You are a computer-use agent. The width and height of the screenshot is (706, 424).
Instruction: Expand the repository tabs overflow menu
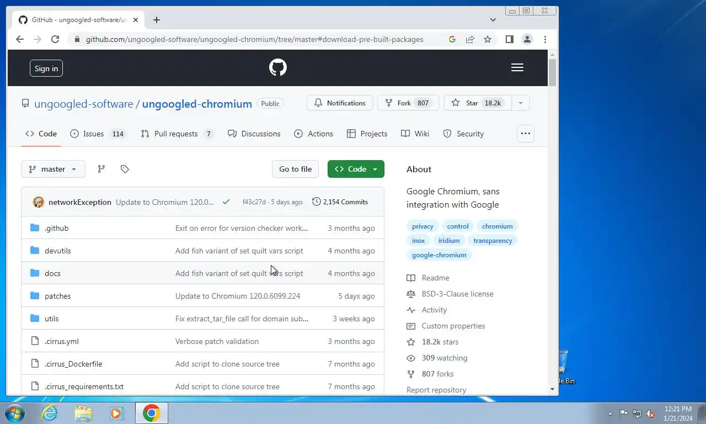point(526,134)
